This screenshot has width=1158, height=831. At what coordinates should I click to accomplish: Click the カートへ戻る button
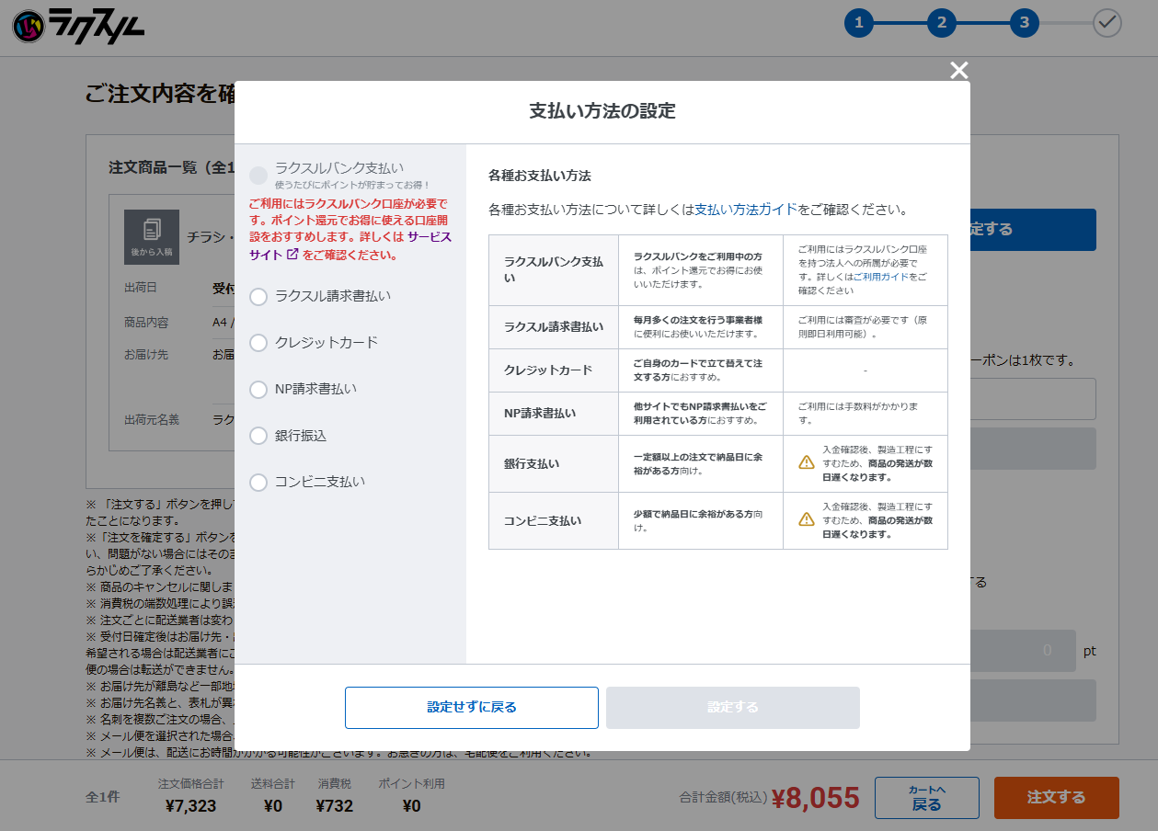tap(927, 798)
